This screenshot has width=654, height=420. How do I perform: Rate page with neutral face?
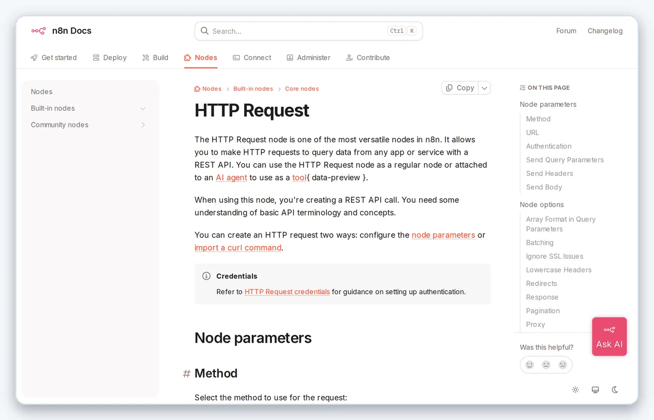click(546, 365)
